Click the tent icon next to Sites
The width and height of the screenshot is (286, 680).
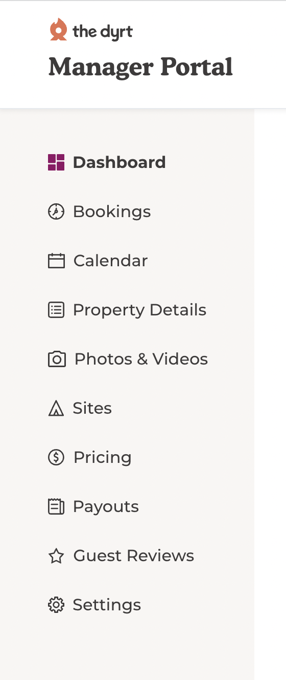click(x=56, y=408)
